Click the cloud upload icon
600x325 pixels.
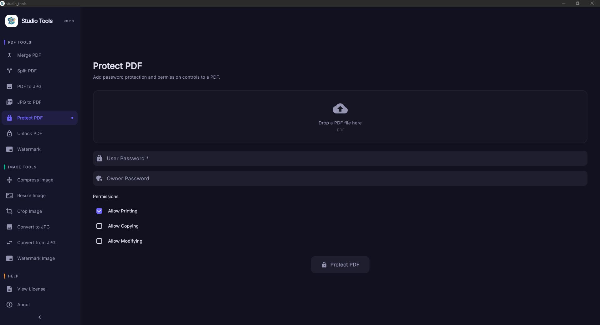pyautogui.click(x=340, y=109)
